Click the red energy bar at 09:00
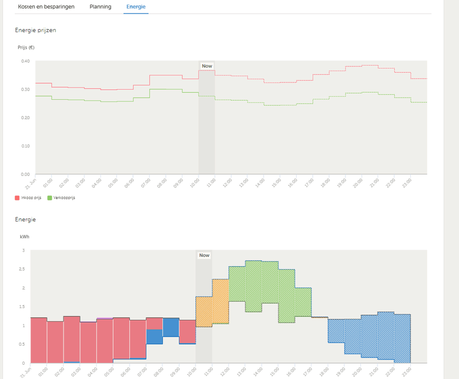The image size is (459, 379). tap(188, 331)
